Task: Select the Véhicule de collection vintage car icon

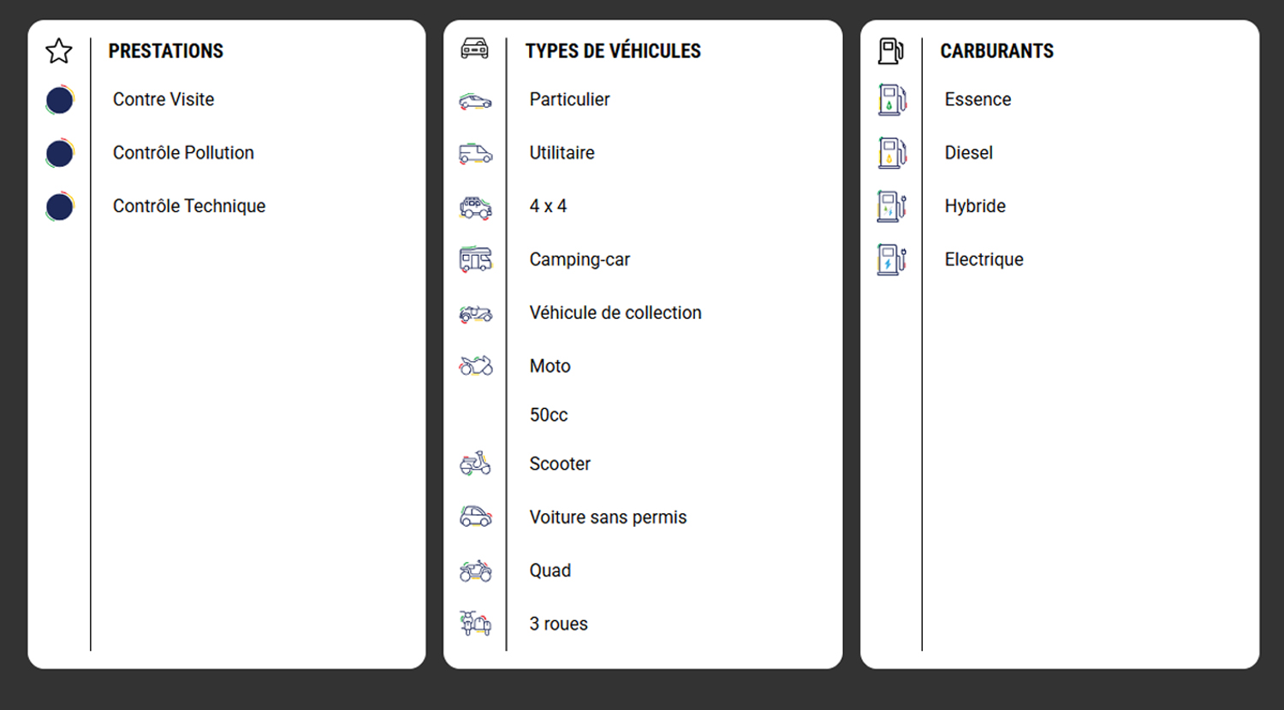Action: [475, 314]
